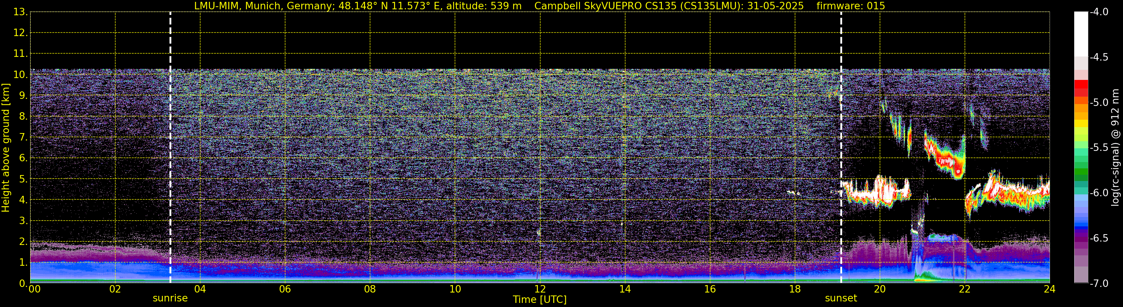Click the time axis tick label '10'
Viewport: 1123px width, 307px height.
coord(455,289)
